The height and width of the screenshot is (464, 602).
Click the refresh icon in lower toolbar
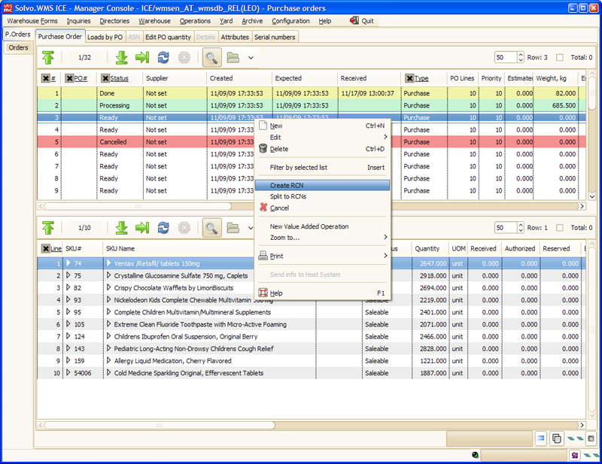coord(163,227)
